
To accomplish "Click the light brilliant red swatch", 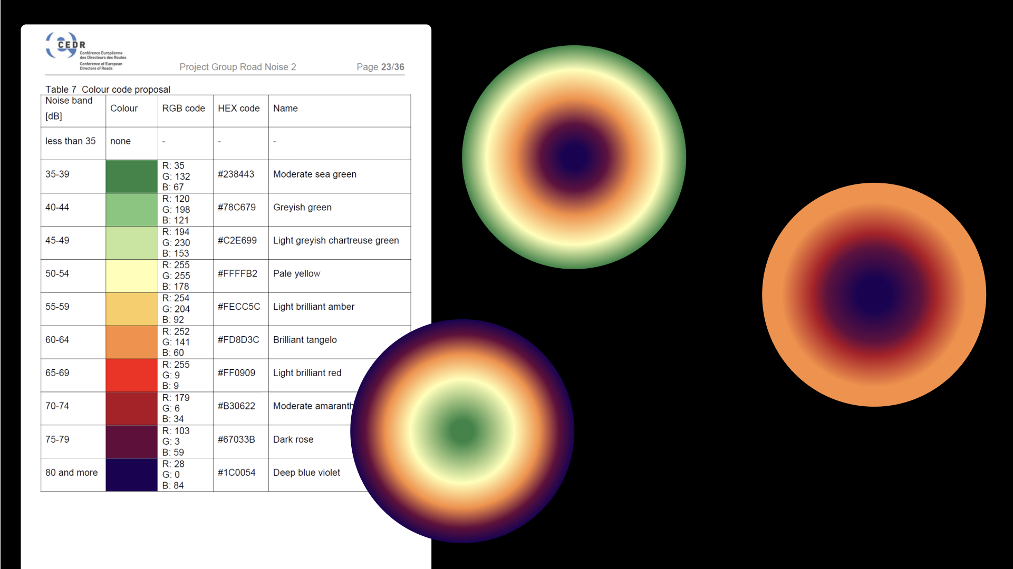I will (x=131, y=375).
